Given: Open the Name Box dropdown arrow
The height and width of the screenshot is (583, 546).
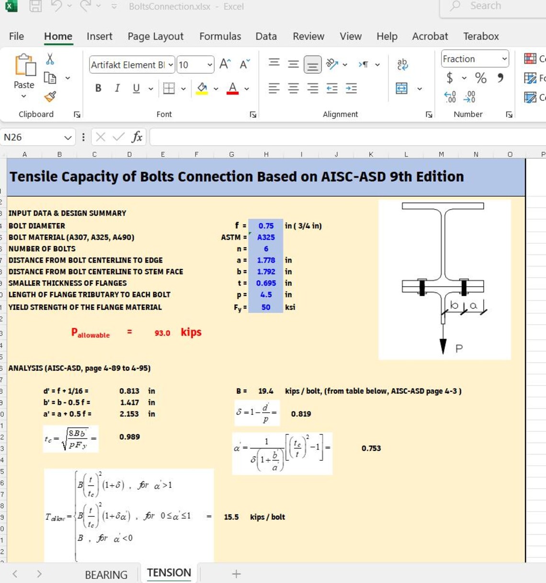Looking at the screenshot, I should (68, 137).
